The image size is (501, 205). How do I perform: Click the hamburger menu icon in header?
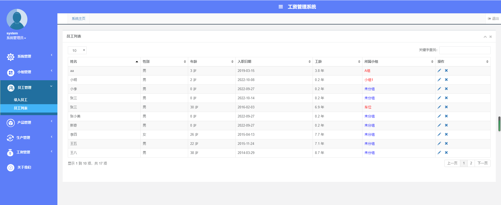point(281,7)
